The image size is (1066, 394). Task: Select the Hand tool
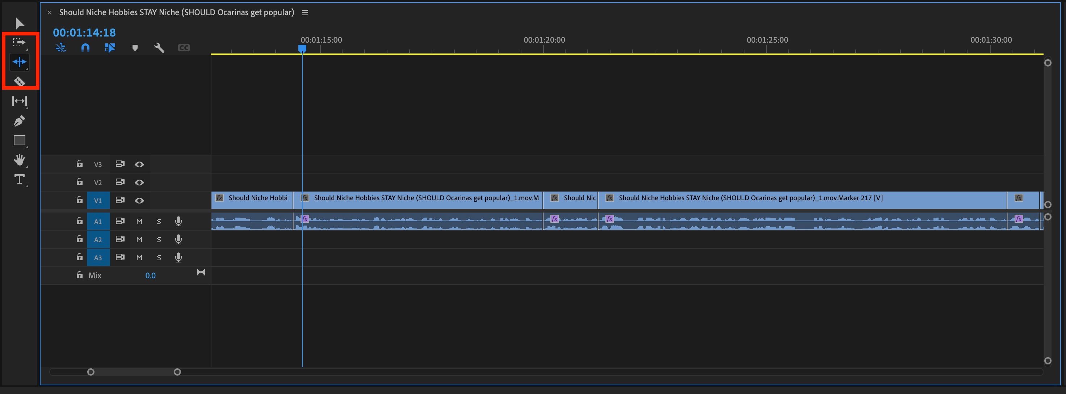pos(19,160)
